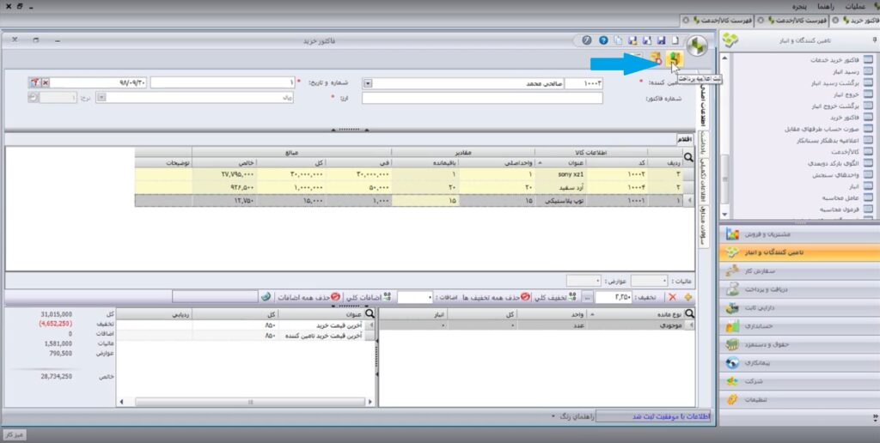Click the تخفیف کلی button
This screenshot has height=443, width=880.
(x=554, y=297)
